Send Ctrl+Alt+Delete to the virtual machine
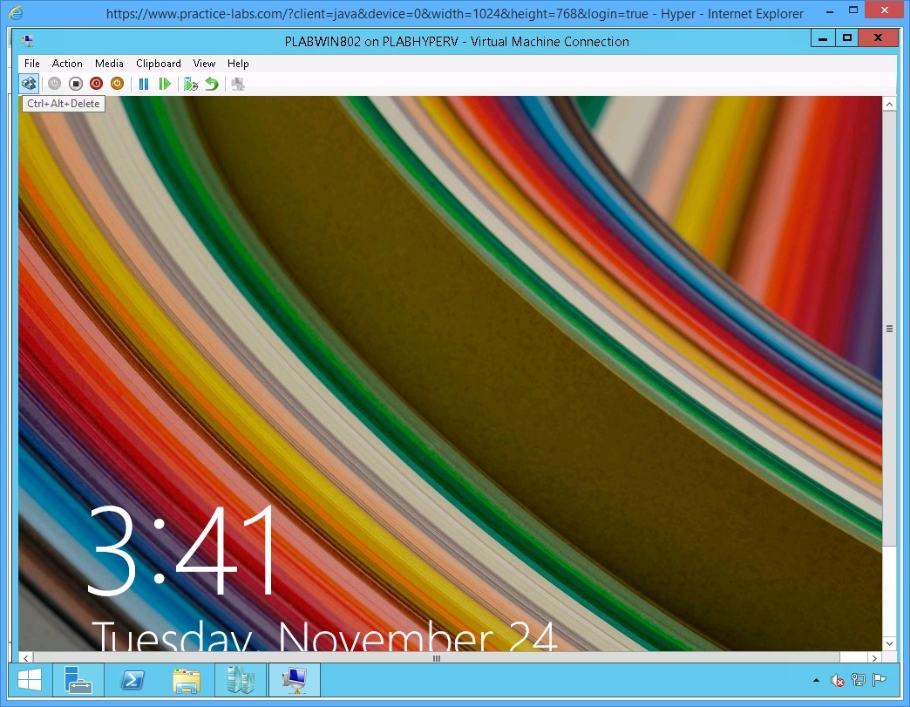Viewport: 910px width, 707px height. (29, 83)
